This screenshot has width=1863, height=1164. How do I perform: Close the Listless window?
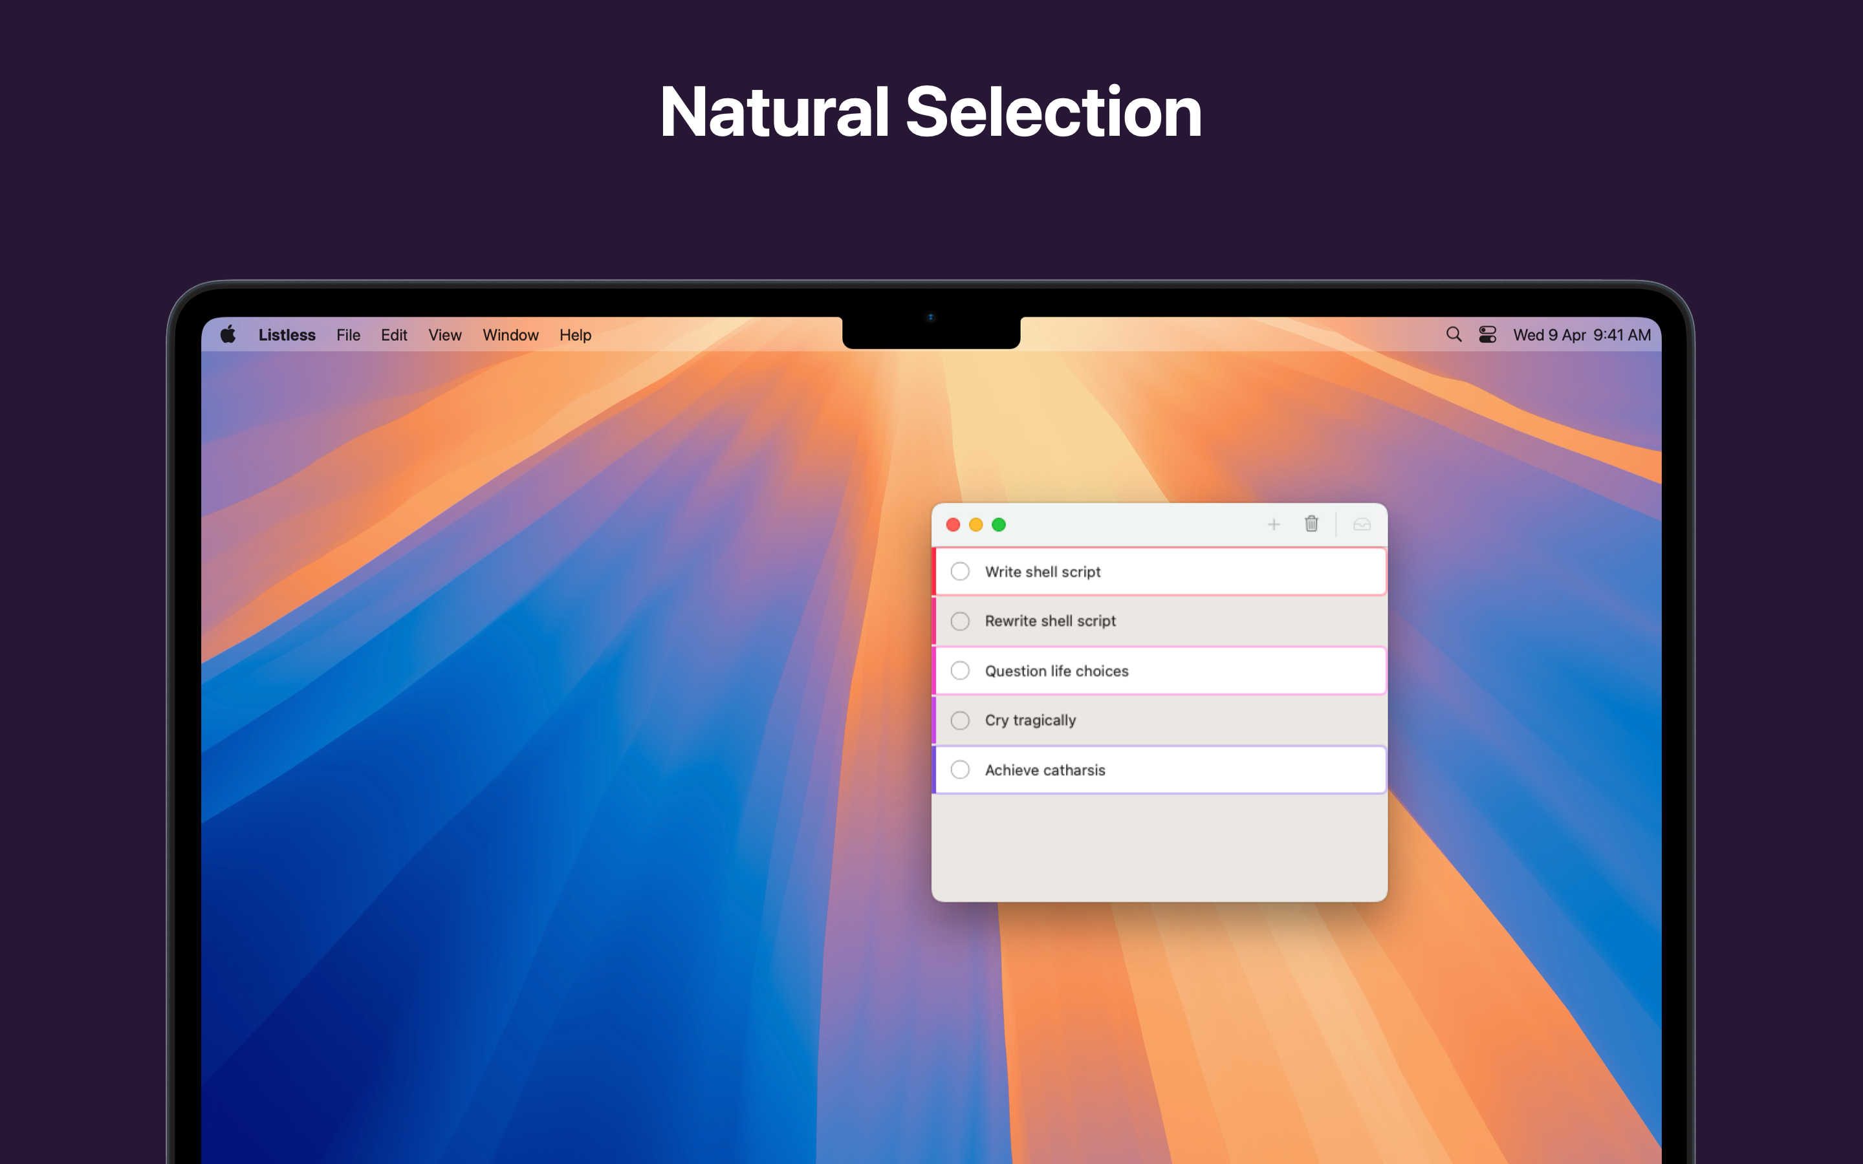coord(953,524)
